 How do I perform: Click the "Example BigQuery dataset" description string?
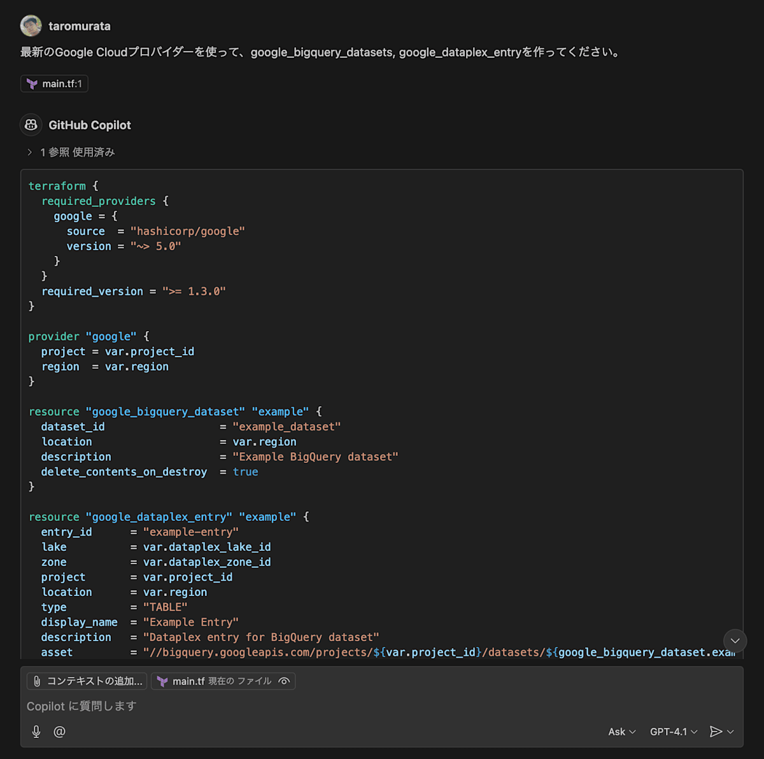pos(315,457)
